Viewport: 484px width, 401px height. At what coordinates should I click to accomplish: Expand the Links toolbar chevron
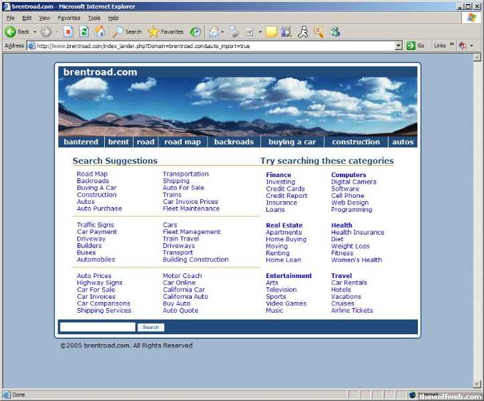452,45
